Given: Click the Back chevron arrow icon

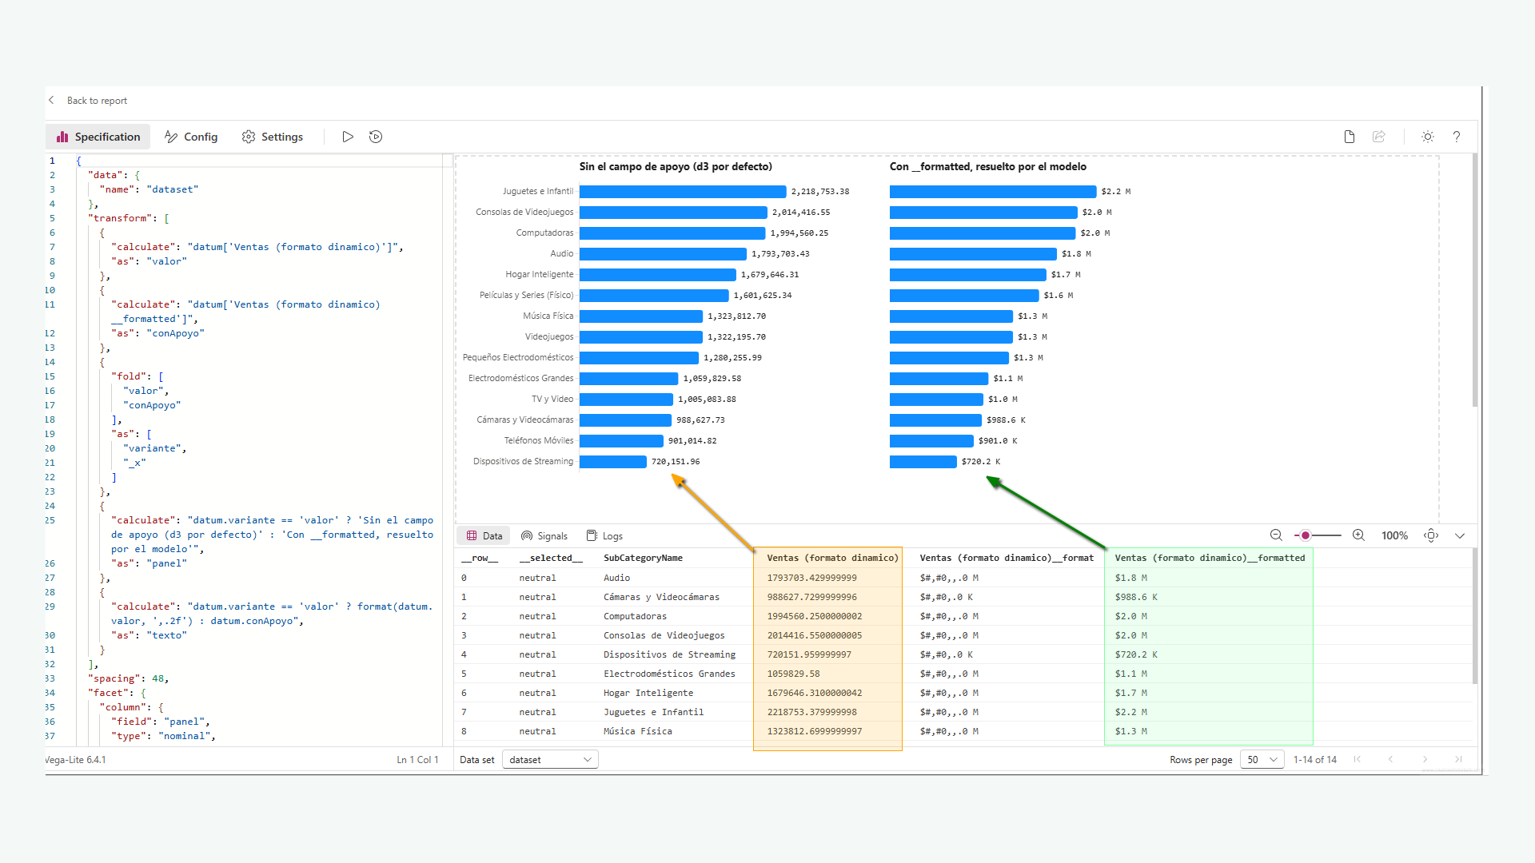Looking at the screenshot, I should 52,101.
